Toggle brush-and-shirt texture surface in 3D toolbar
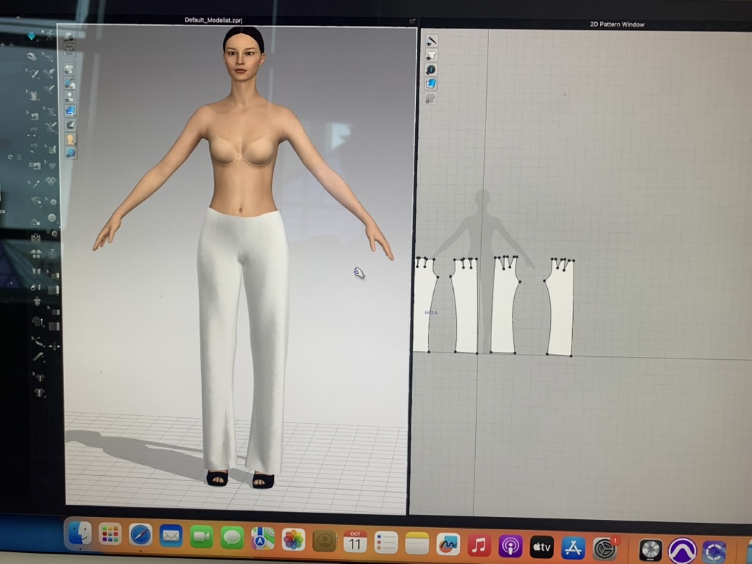 [x=70, y=83]
